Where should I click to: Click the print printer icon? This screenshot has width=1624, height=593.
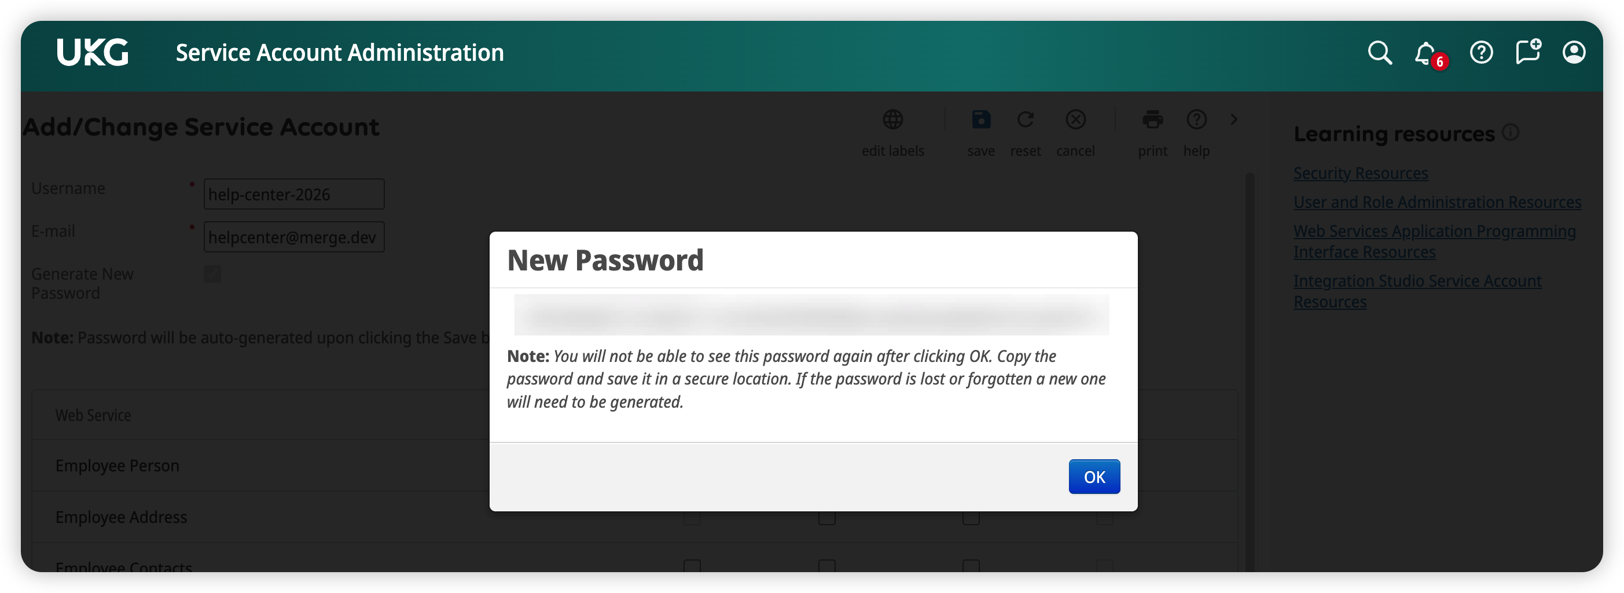(x=1152, y=120)
